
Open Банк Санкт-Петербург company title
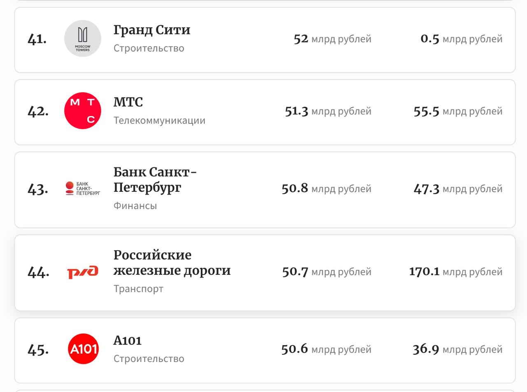155,180
